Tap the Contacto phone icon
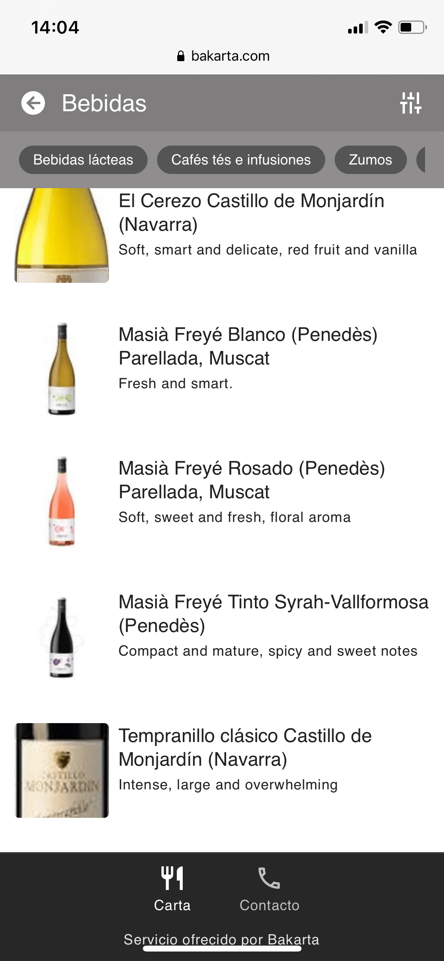Viewport: 444px width, 961px height. coord(269,878)
